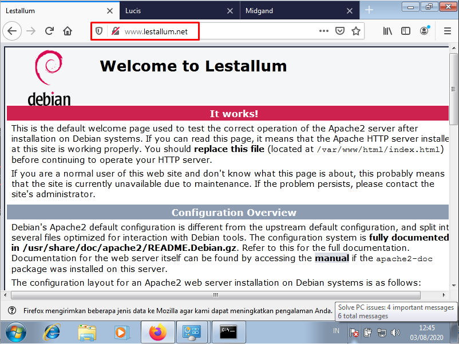This screenshot has height=344, width=459.
Task: Click the telemetry notice question-mark icon
Action: [x=12, y=310]
